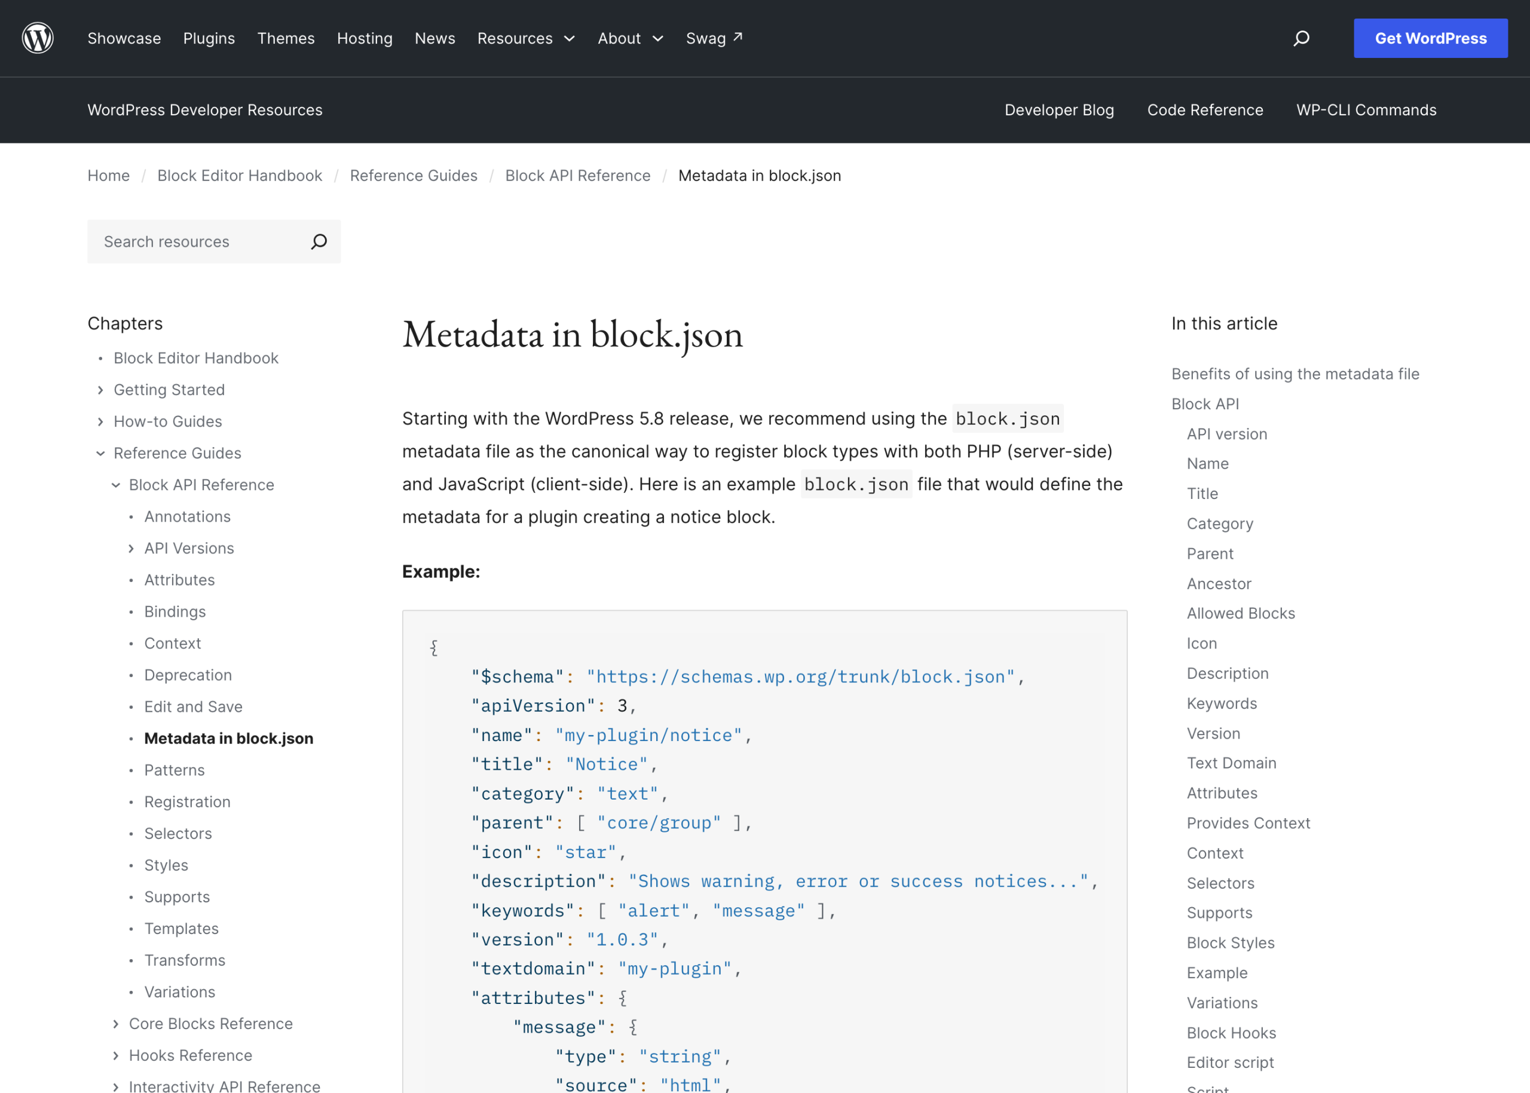Open the header search magnifier icon
Viewport: 1530px width, 1093px height.
(1301, 38)
